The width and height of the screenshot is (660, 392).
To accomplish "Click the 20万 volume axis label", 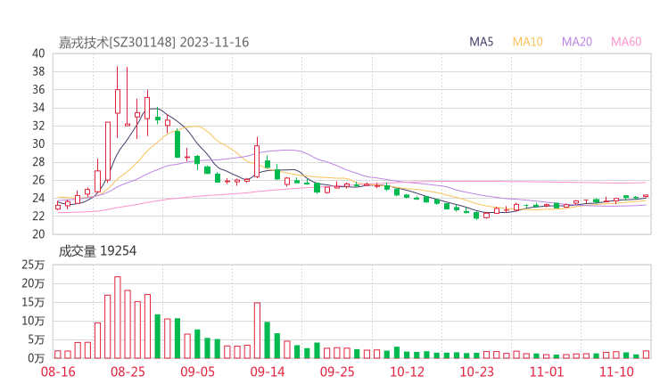I will click(x=33, y=283).
